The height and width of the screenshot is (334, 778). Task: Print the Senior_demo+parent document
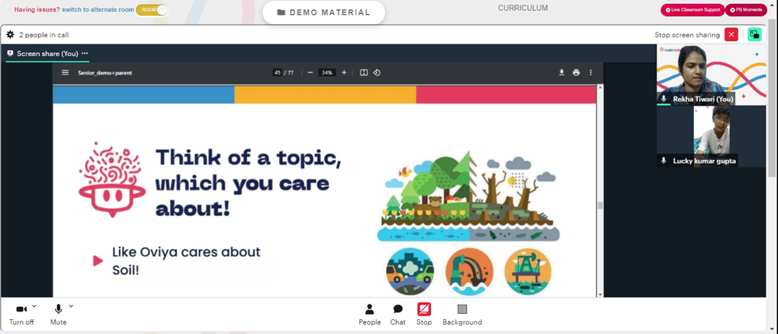pyautogui.click(x=576, y=72)
